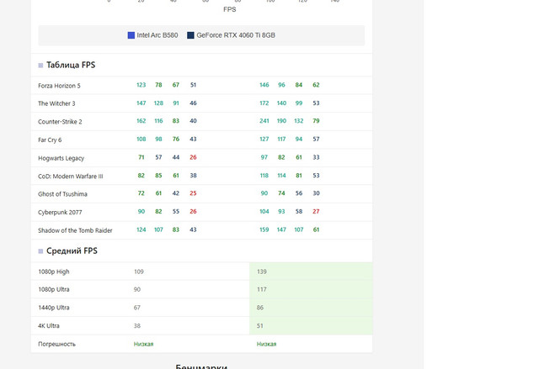Click red value 25 in Ghost of Tsushima row
This screenshot has width=539, height=369.
[193, 193]
